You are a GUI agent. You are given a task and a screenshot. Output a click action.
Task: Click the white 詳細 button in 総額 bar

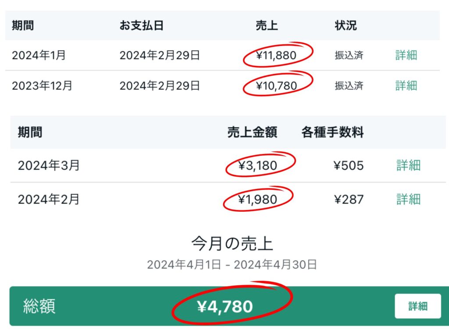418,306
